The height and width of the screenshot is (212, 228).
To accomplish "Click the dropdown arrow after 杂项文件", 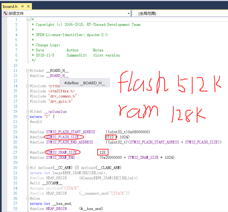I will tap(128, 13).
